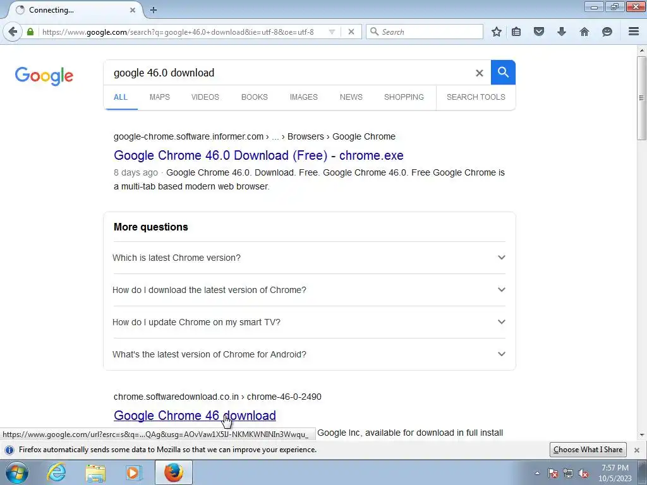Launch Internet Explorer from taskbar
Screen dimensions: 647x485
tap(56, 472)
